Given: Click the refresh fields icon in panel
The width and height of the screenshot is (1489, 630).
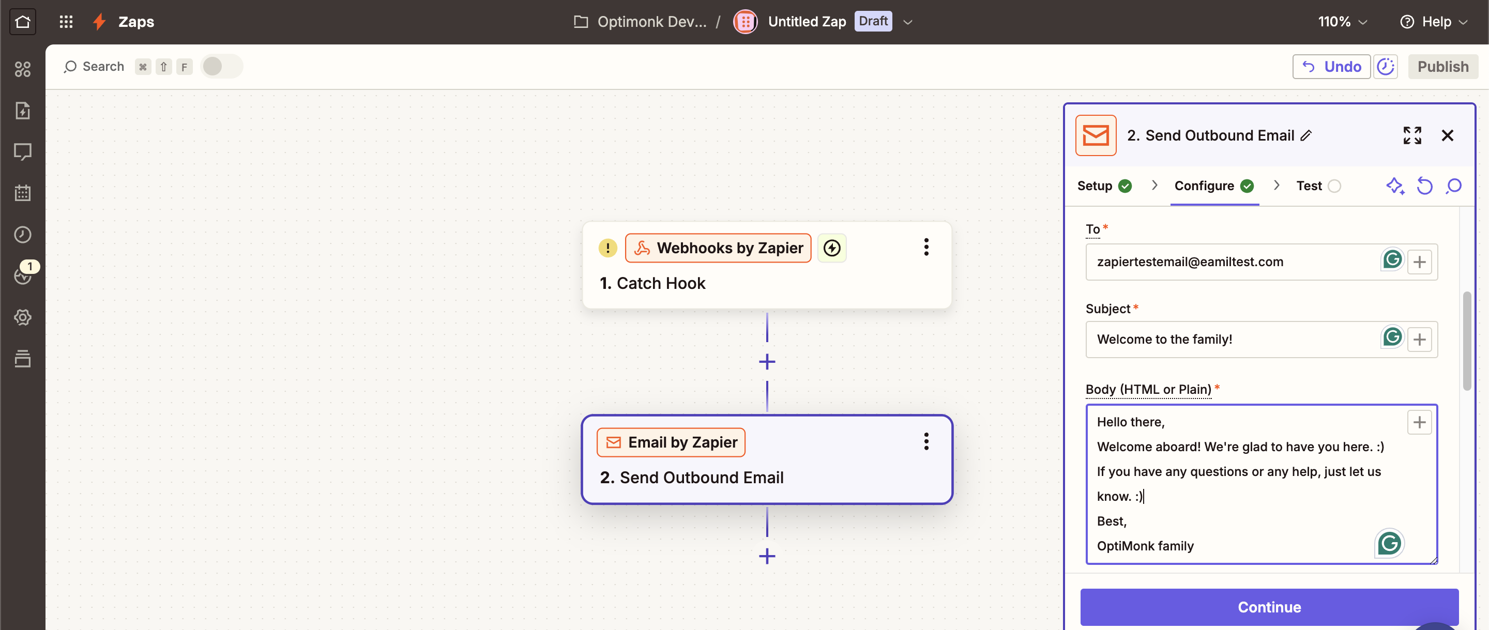Looking at the screenshot, I should pos(1424,186).
